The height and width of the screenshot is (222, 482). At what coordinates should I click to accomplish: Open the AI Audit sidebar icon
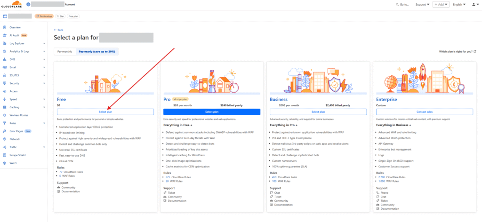5,35
